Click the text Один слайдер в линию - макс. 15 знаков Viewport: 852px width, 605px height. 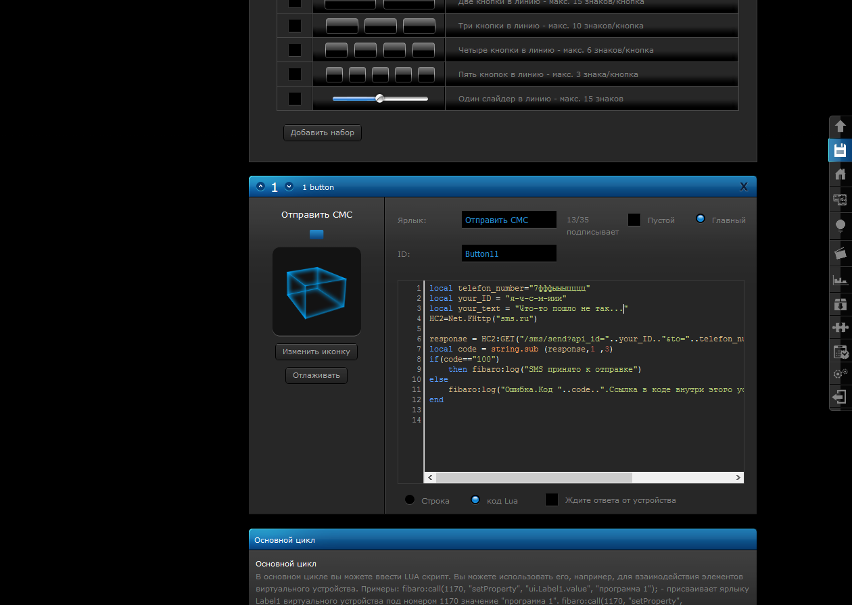[x=541, y=99]
